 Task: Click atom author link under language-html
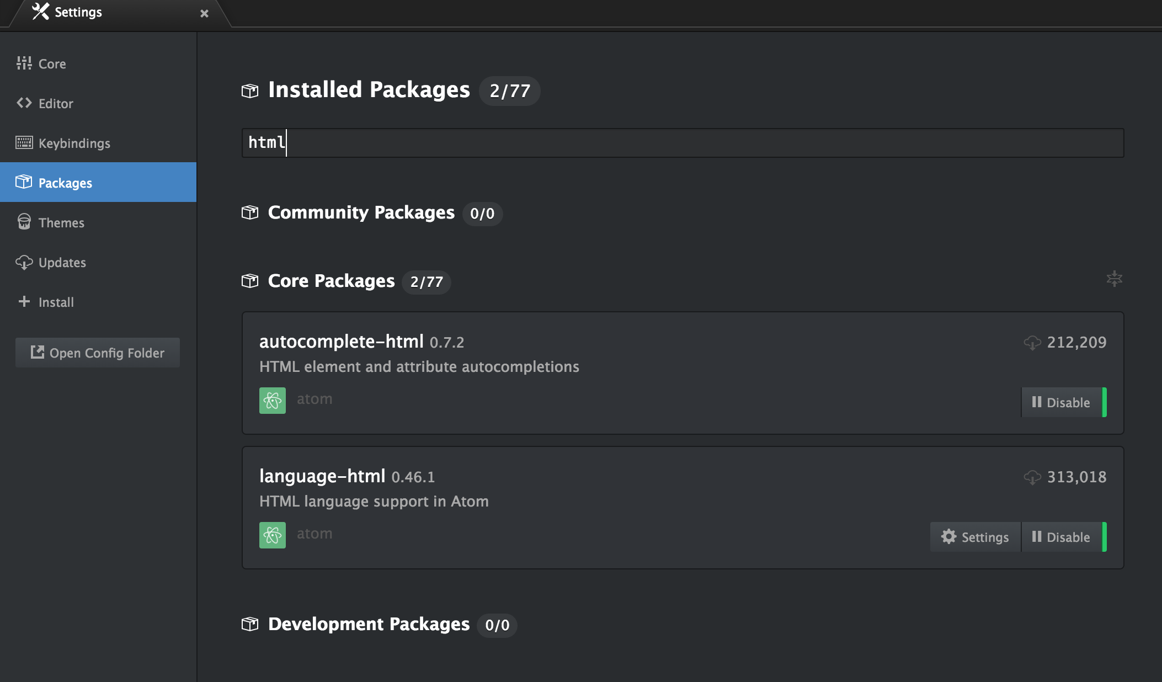pos(315,534)
